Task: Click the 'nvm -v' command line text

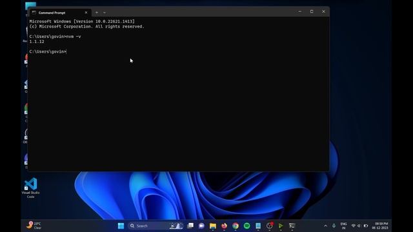Action: pyautogui.click(x=74, y=37)
